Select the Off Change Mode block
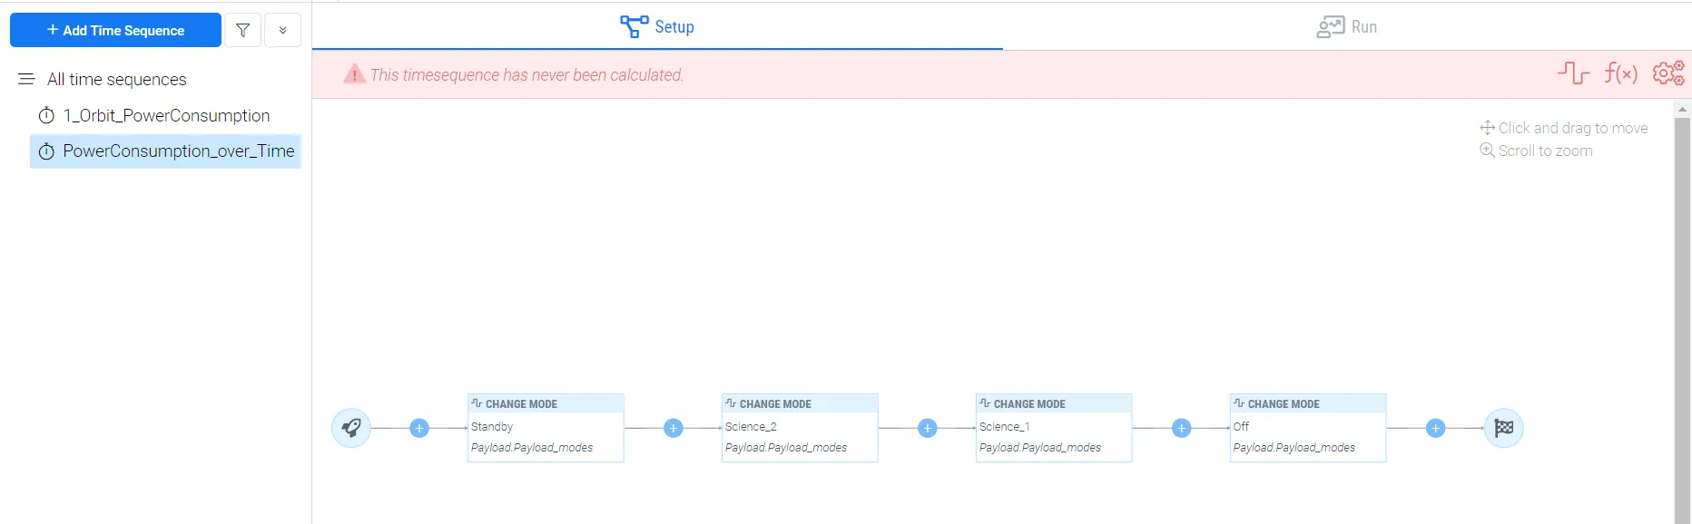1692x524 pixels. [1308, 428]
